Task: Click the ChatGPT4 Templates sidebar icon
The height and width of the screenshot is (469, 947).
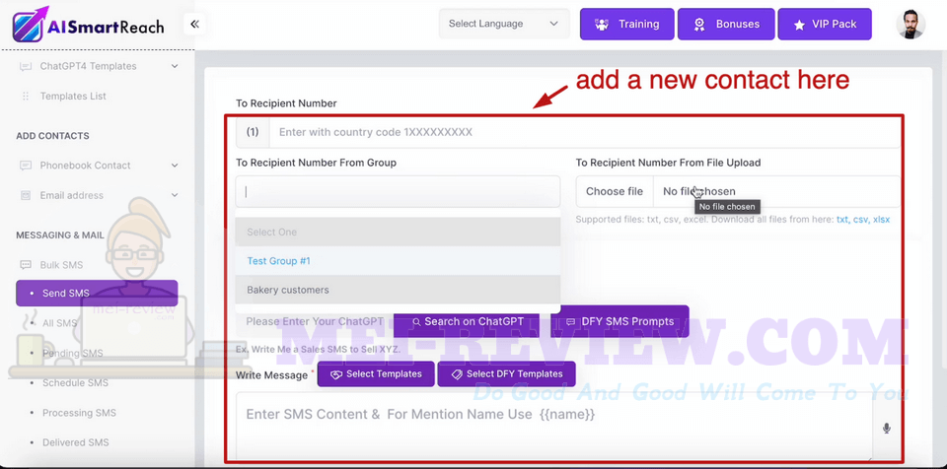Action: click(x=26, y=66)
